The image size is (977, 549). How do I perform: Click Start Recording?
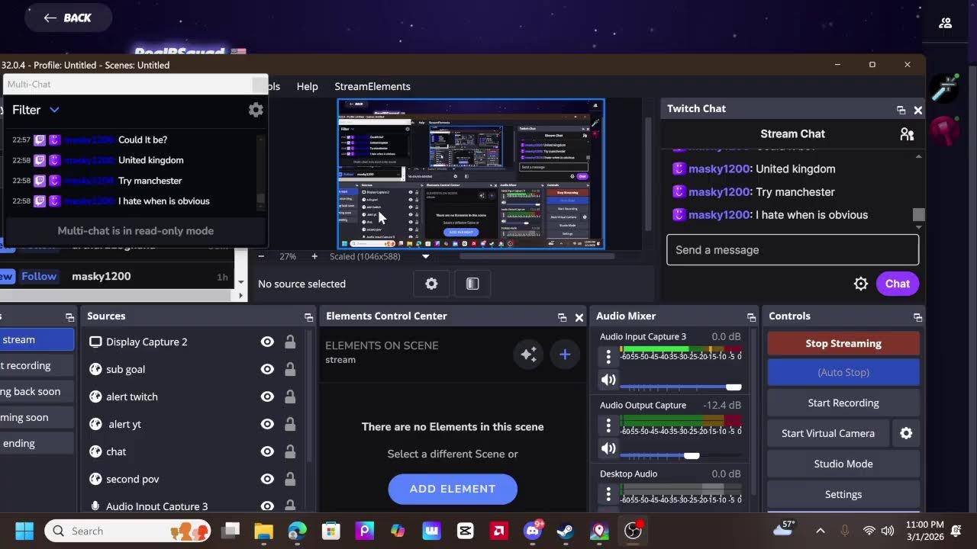pos(843,403)
